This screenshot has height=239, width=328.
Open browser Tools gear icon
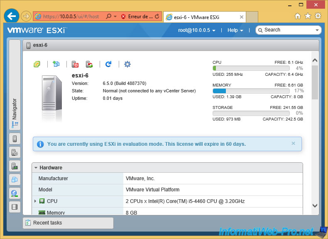tap(318, 16)
